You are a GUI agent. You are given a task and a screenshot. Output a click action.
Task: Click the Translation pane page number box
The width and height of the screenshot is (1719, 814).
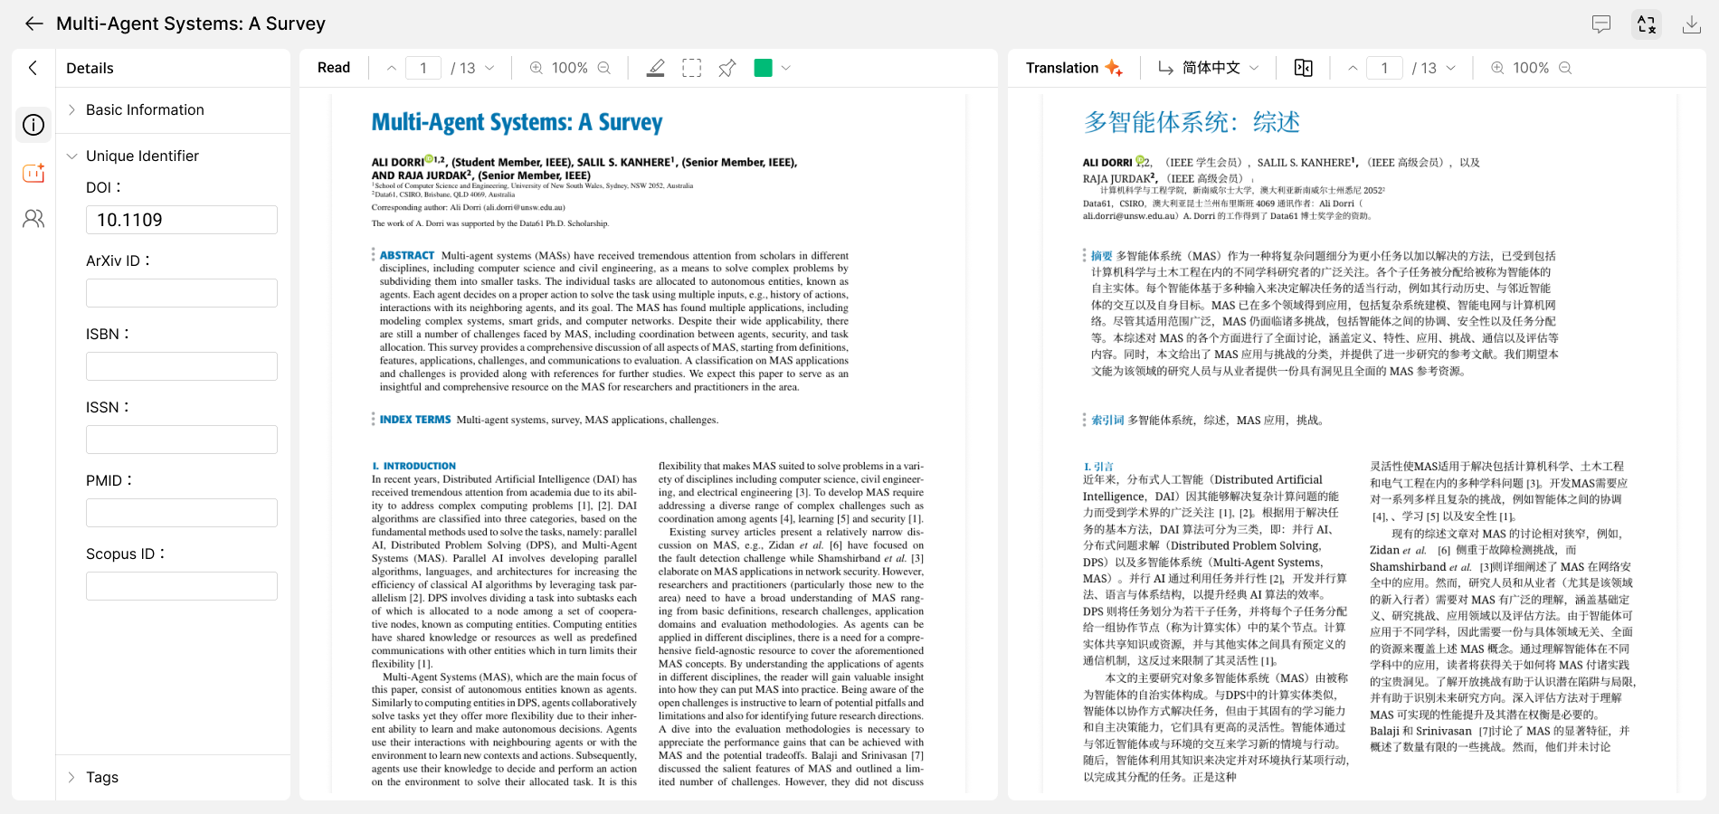click(x=1384, y=68)
